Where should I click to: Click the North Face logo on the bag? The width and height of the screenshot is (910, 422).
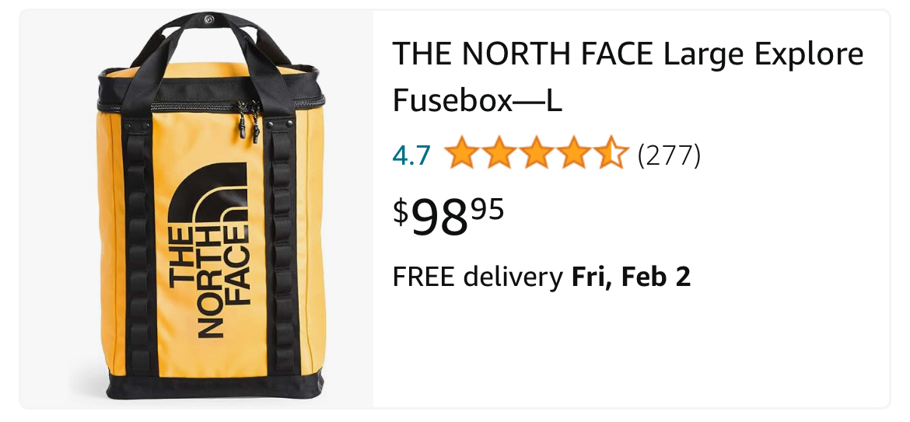208,249
